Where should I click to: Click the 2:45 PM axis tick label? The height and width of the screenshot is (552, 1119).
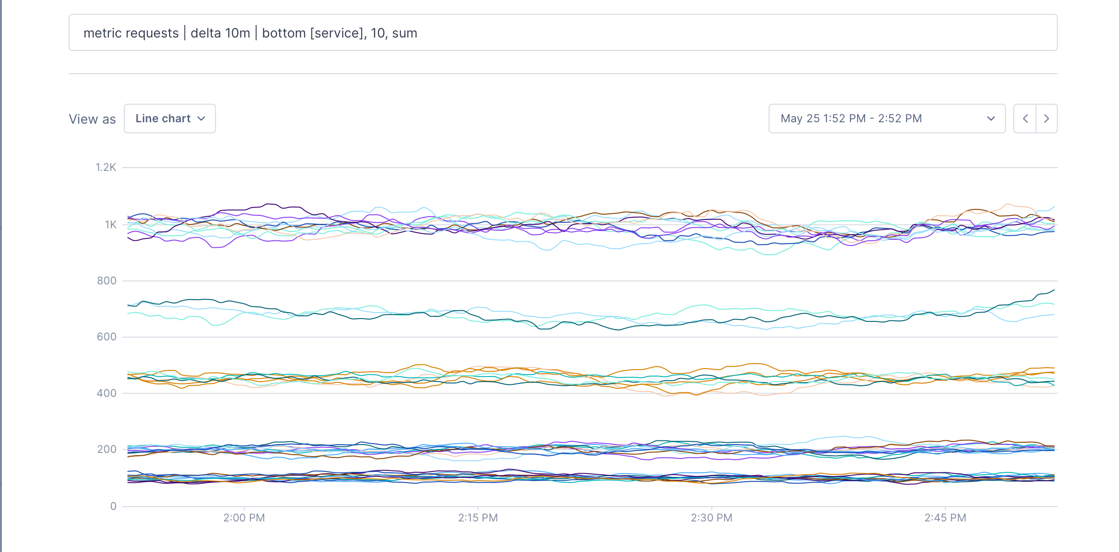point(945,518)
